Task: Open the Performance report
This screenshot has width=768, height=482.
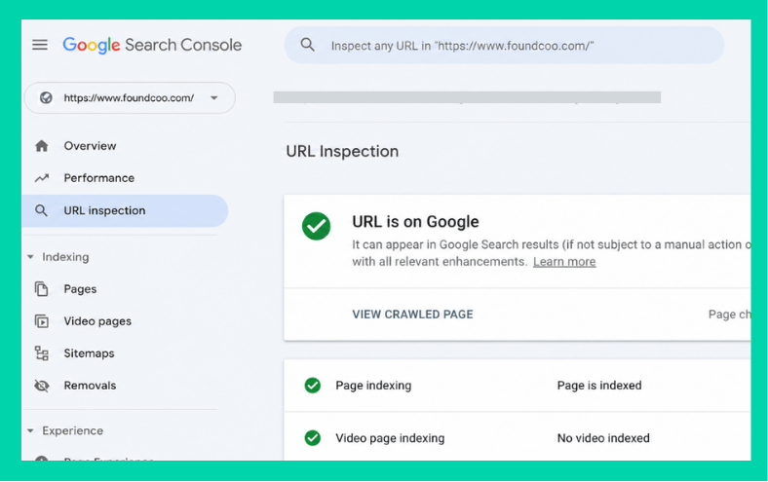Action: [x=99, y=178]
